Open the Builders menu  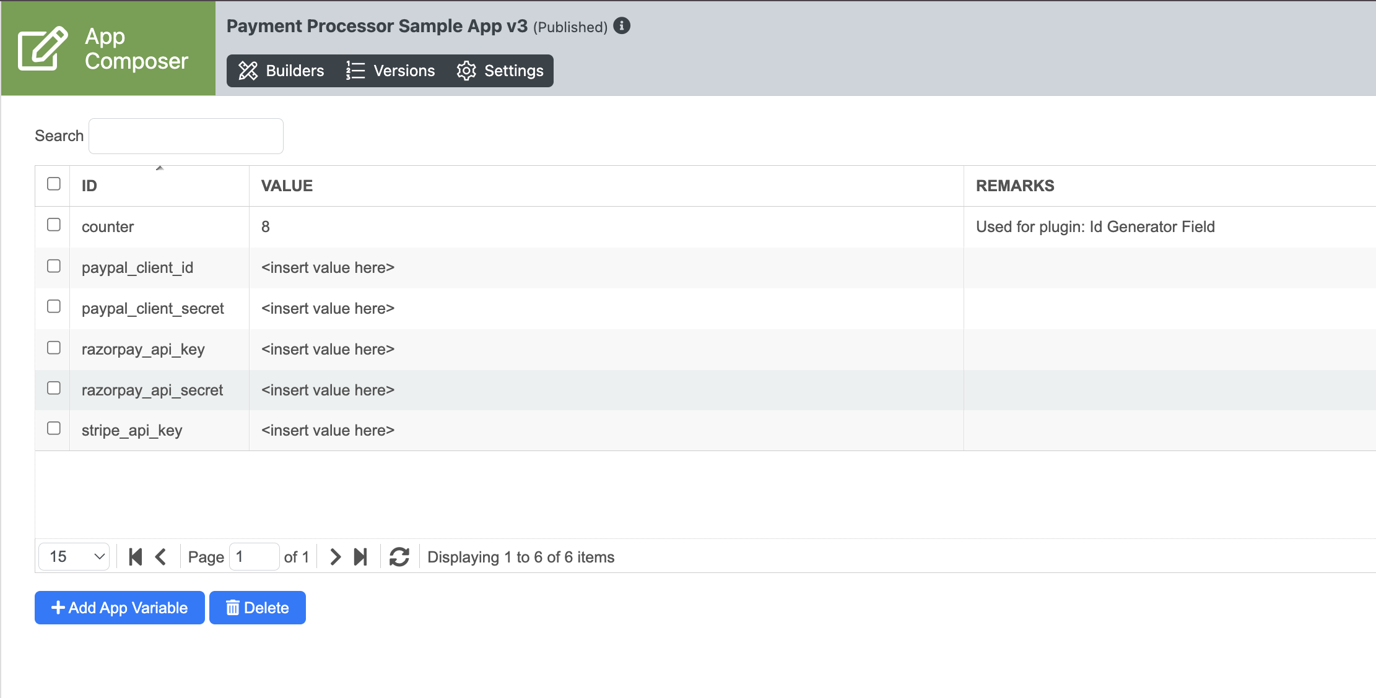282,71
